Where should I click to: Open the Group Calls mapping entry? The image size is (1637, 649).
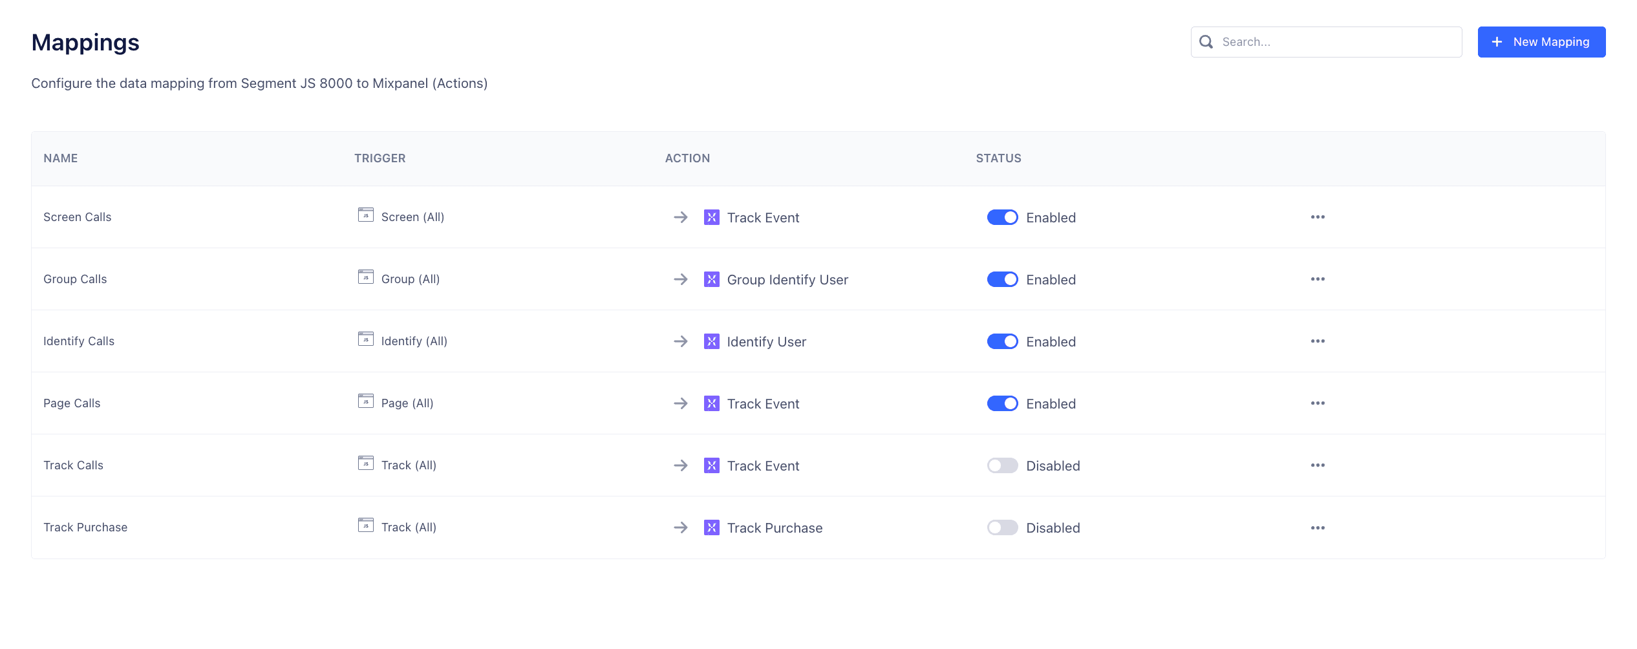point(75,279)
